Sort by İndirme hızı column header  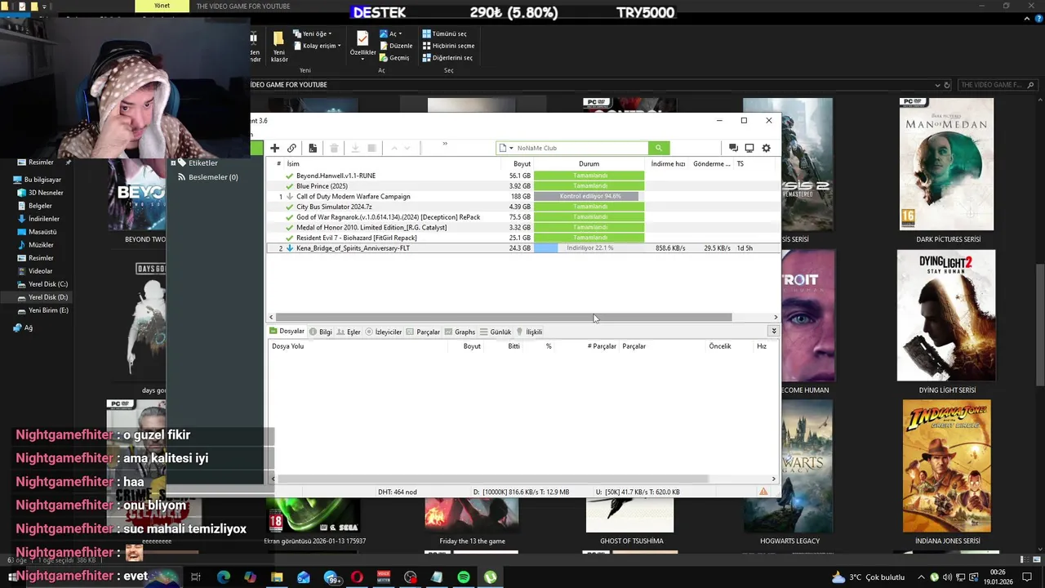(668, 163)
